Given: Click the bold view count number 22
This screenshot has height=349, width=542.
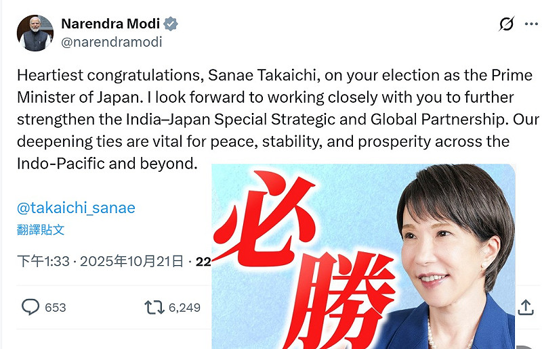Looking at the screenshot, I should pyautogui.click(x=203, y=261).
